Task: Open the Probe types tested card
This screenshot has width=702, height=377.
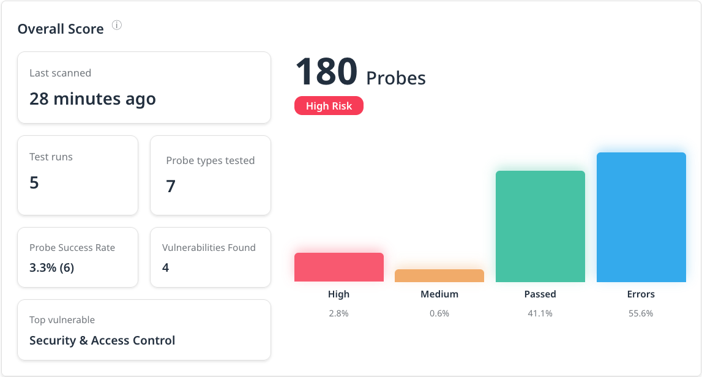Action: [210, 175]
